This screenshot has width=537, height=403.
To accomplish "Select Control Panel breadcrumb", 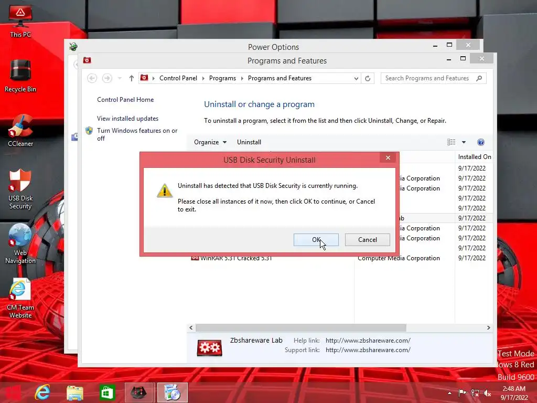I will point(178,78).
